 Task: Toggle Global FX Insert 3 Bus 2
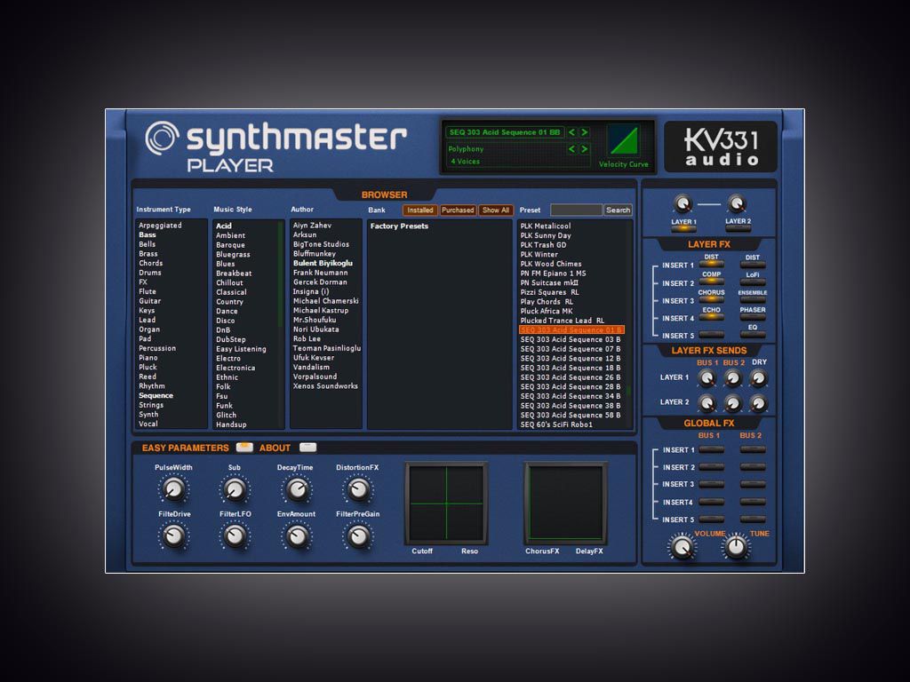(x=753, y=484)
